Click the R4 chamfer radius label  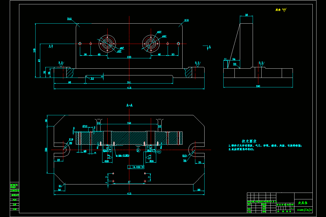point(60,186)
